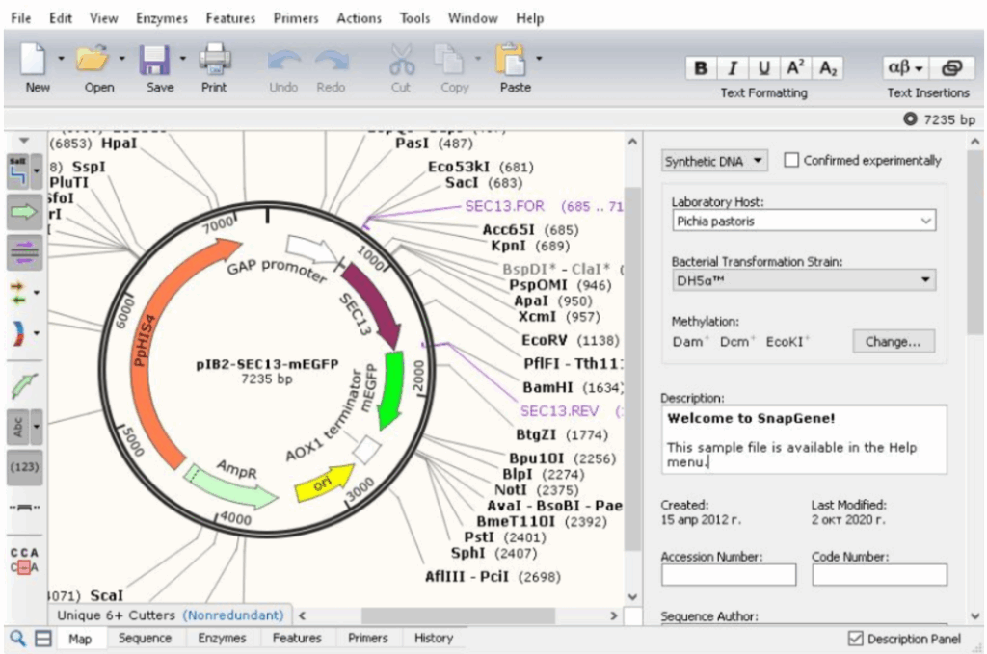Open Bacterial Transformation Strain dropdown
Image resolution: width=987 pixels, height=654 pixels.
926,280
